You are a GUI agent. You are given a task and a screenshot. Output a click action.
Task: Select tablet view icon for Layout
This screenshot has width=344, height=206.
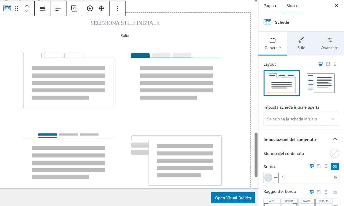[328, 64]
